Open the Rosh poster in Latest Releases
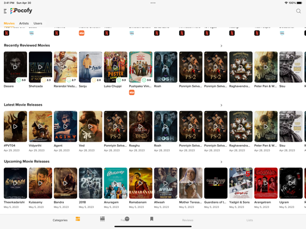Image resolution: width=306 pixels, height=229 pixels. click(x=166, y=126)
